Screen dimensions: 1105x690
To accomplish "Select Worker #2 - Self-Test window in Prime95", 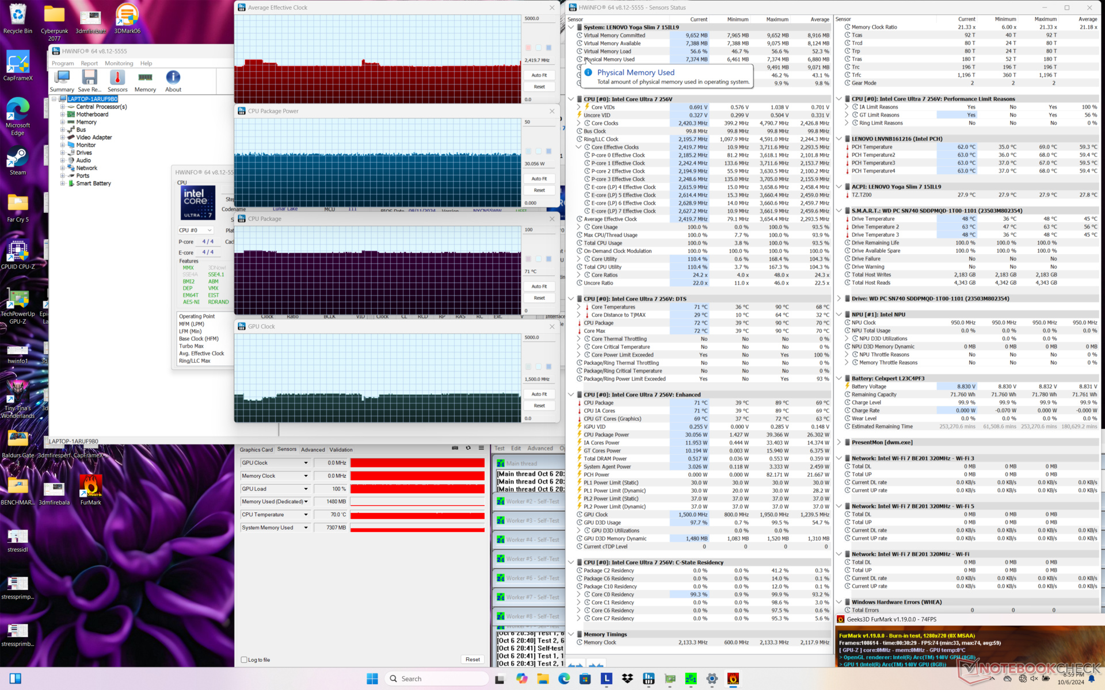I will [529, 501].
